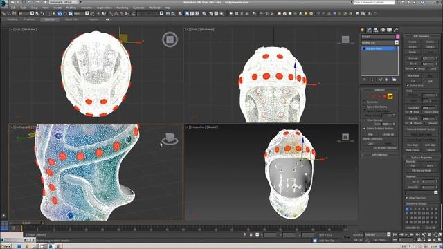This screenshot has height=249, width=443.
Task: Activate Select and Rotate tool
Action: (x=65, y=14)
